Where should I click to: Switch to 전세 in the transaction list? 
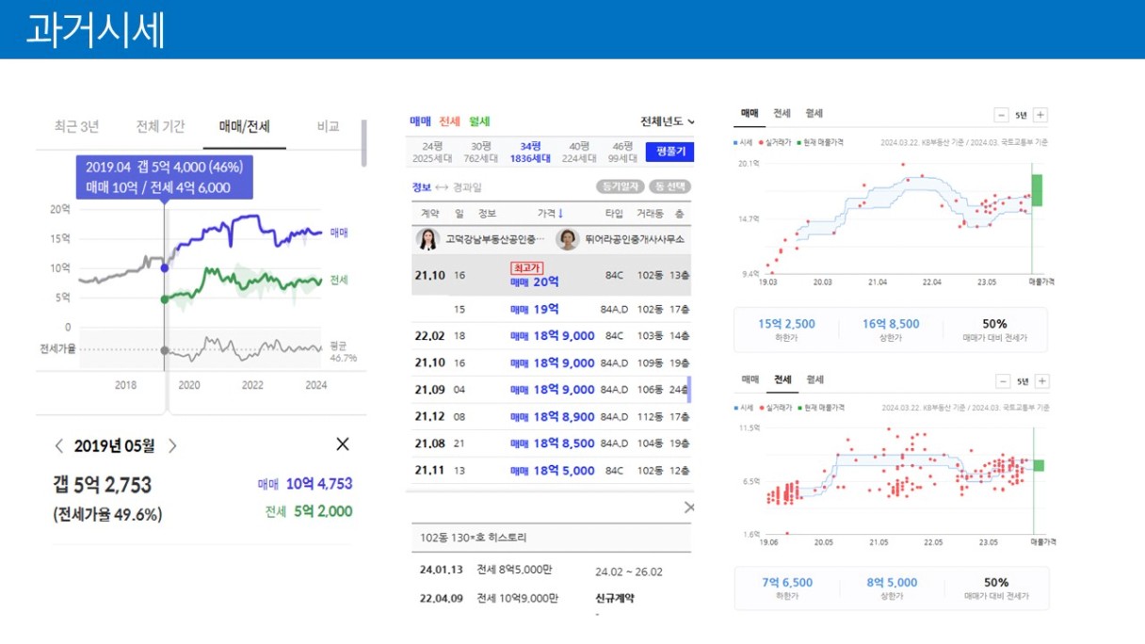pos(449,121)
